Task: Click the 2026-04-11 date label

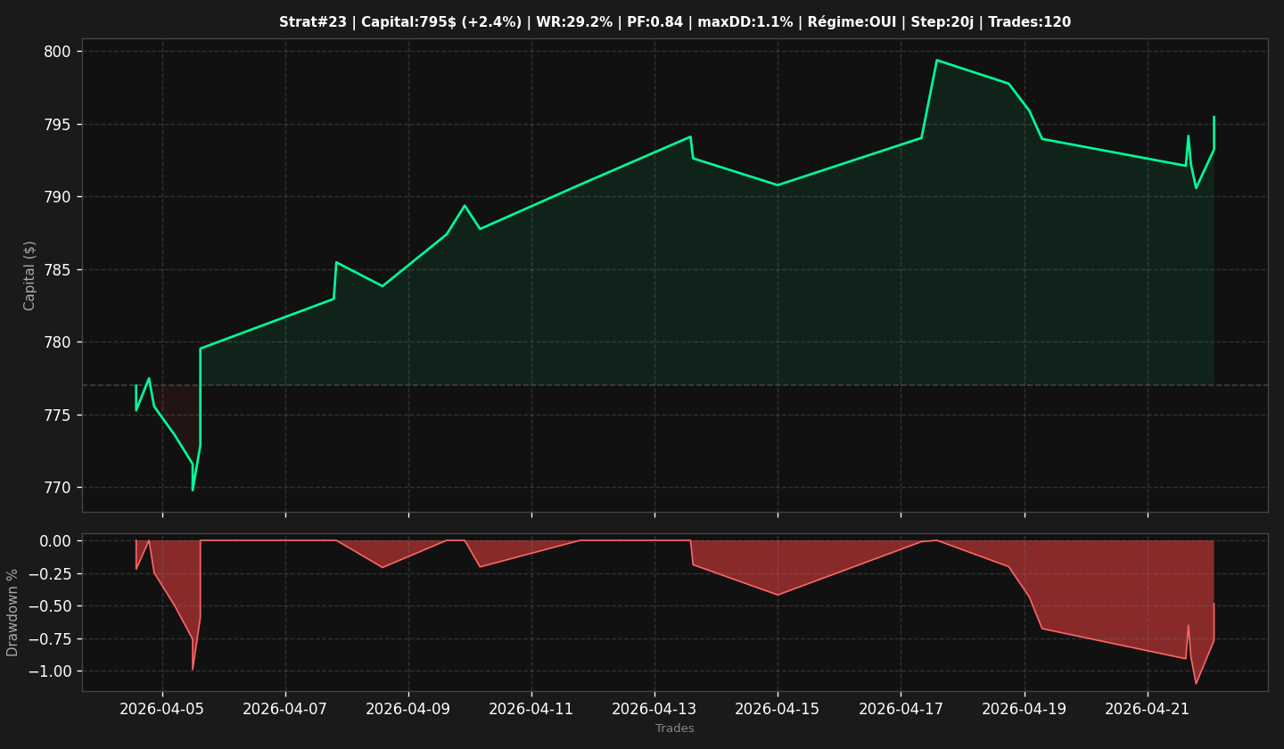Action: (x=531, y=709)
